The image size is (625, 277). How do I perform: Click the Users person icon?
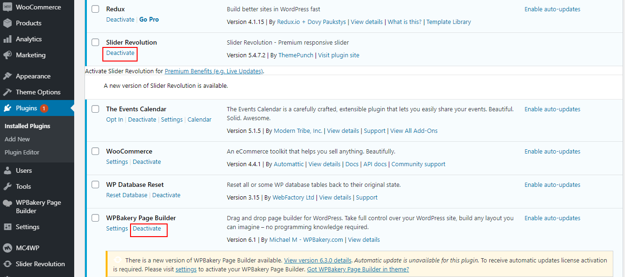pos(8,170)
